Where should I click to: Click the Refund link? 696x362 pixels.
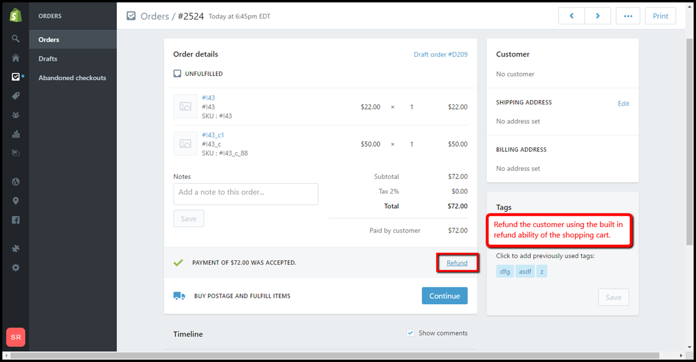pyautogui.click(x=457, y=263)
